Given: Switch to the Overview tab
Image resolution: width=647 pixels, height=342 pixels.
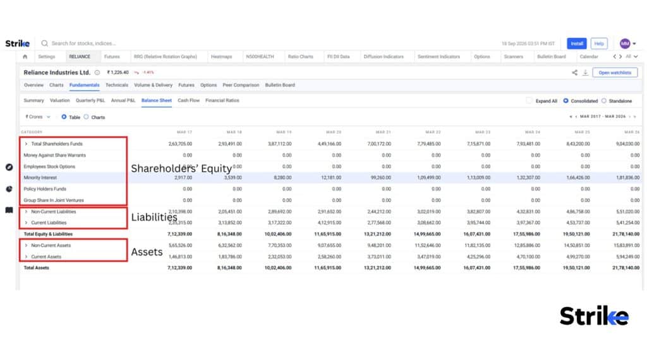Looking at the screenshot, I should (x=33, y=85).
